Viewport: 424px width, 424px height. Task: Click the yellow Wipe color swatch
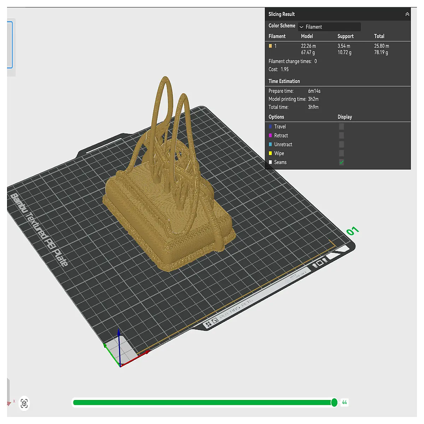(270, 153)
